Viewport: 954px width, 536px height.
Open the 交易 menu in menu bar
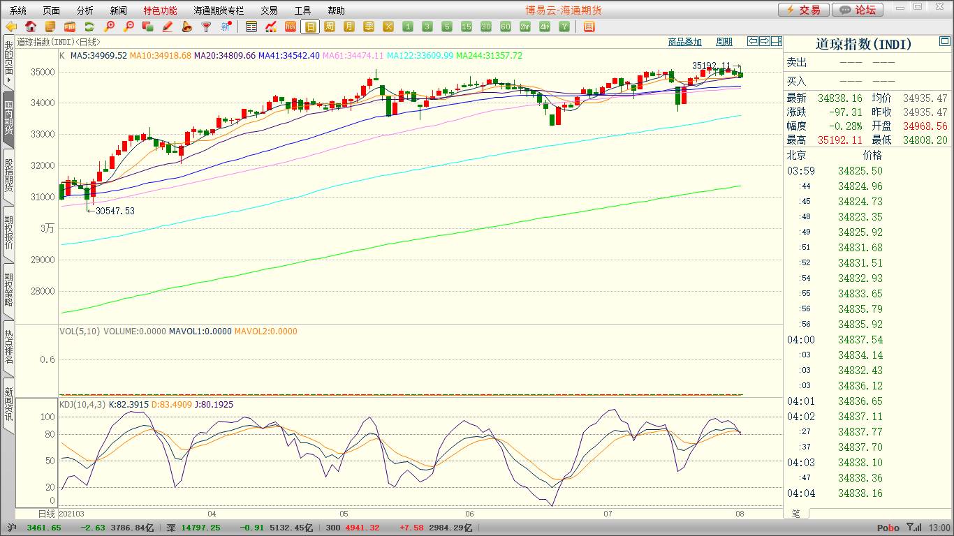point(269,10)
